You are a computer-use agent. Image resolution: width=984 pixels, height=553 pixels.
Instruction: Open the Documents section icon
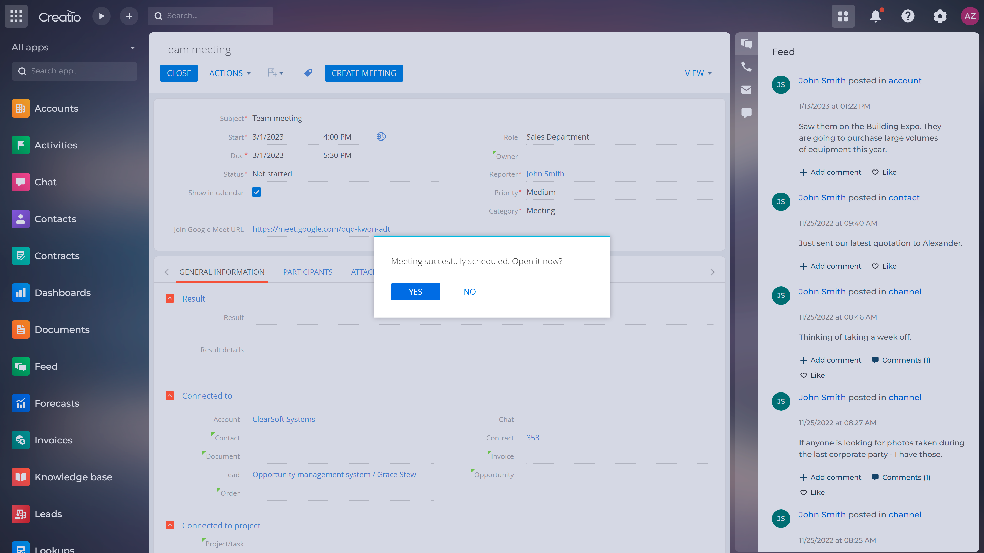point(20,329)
